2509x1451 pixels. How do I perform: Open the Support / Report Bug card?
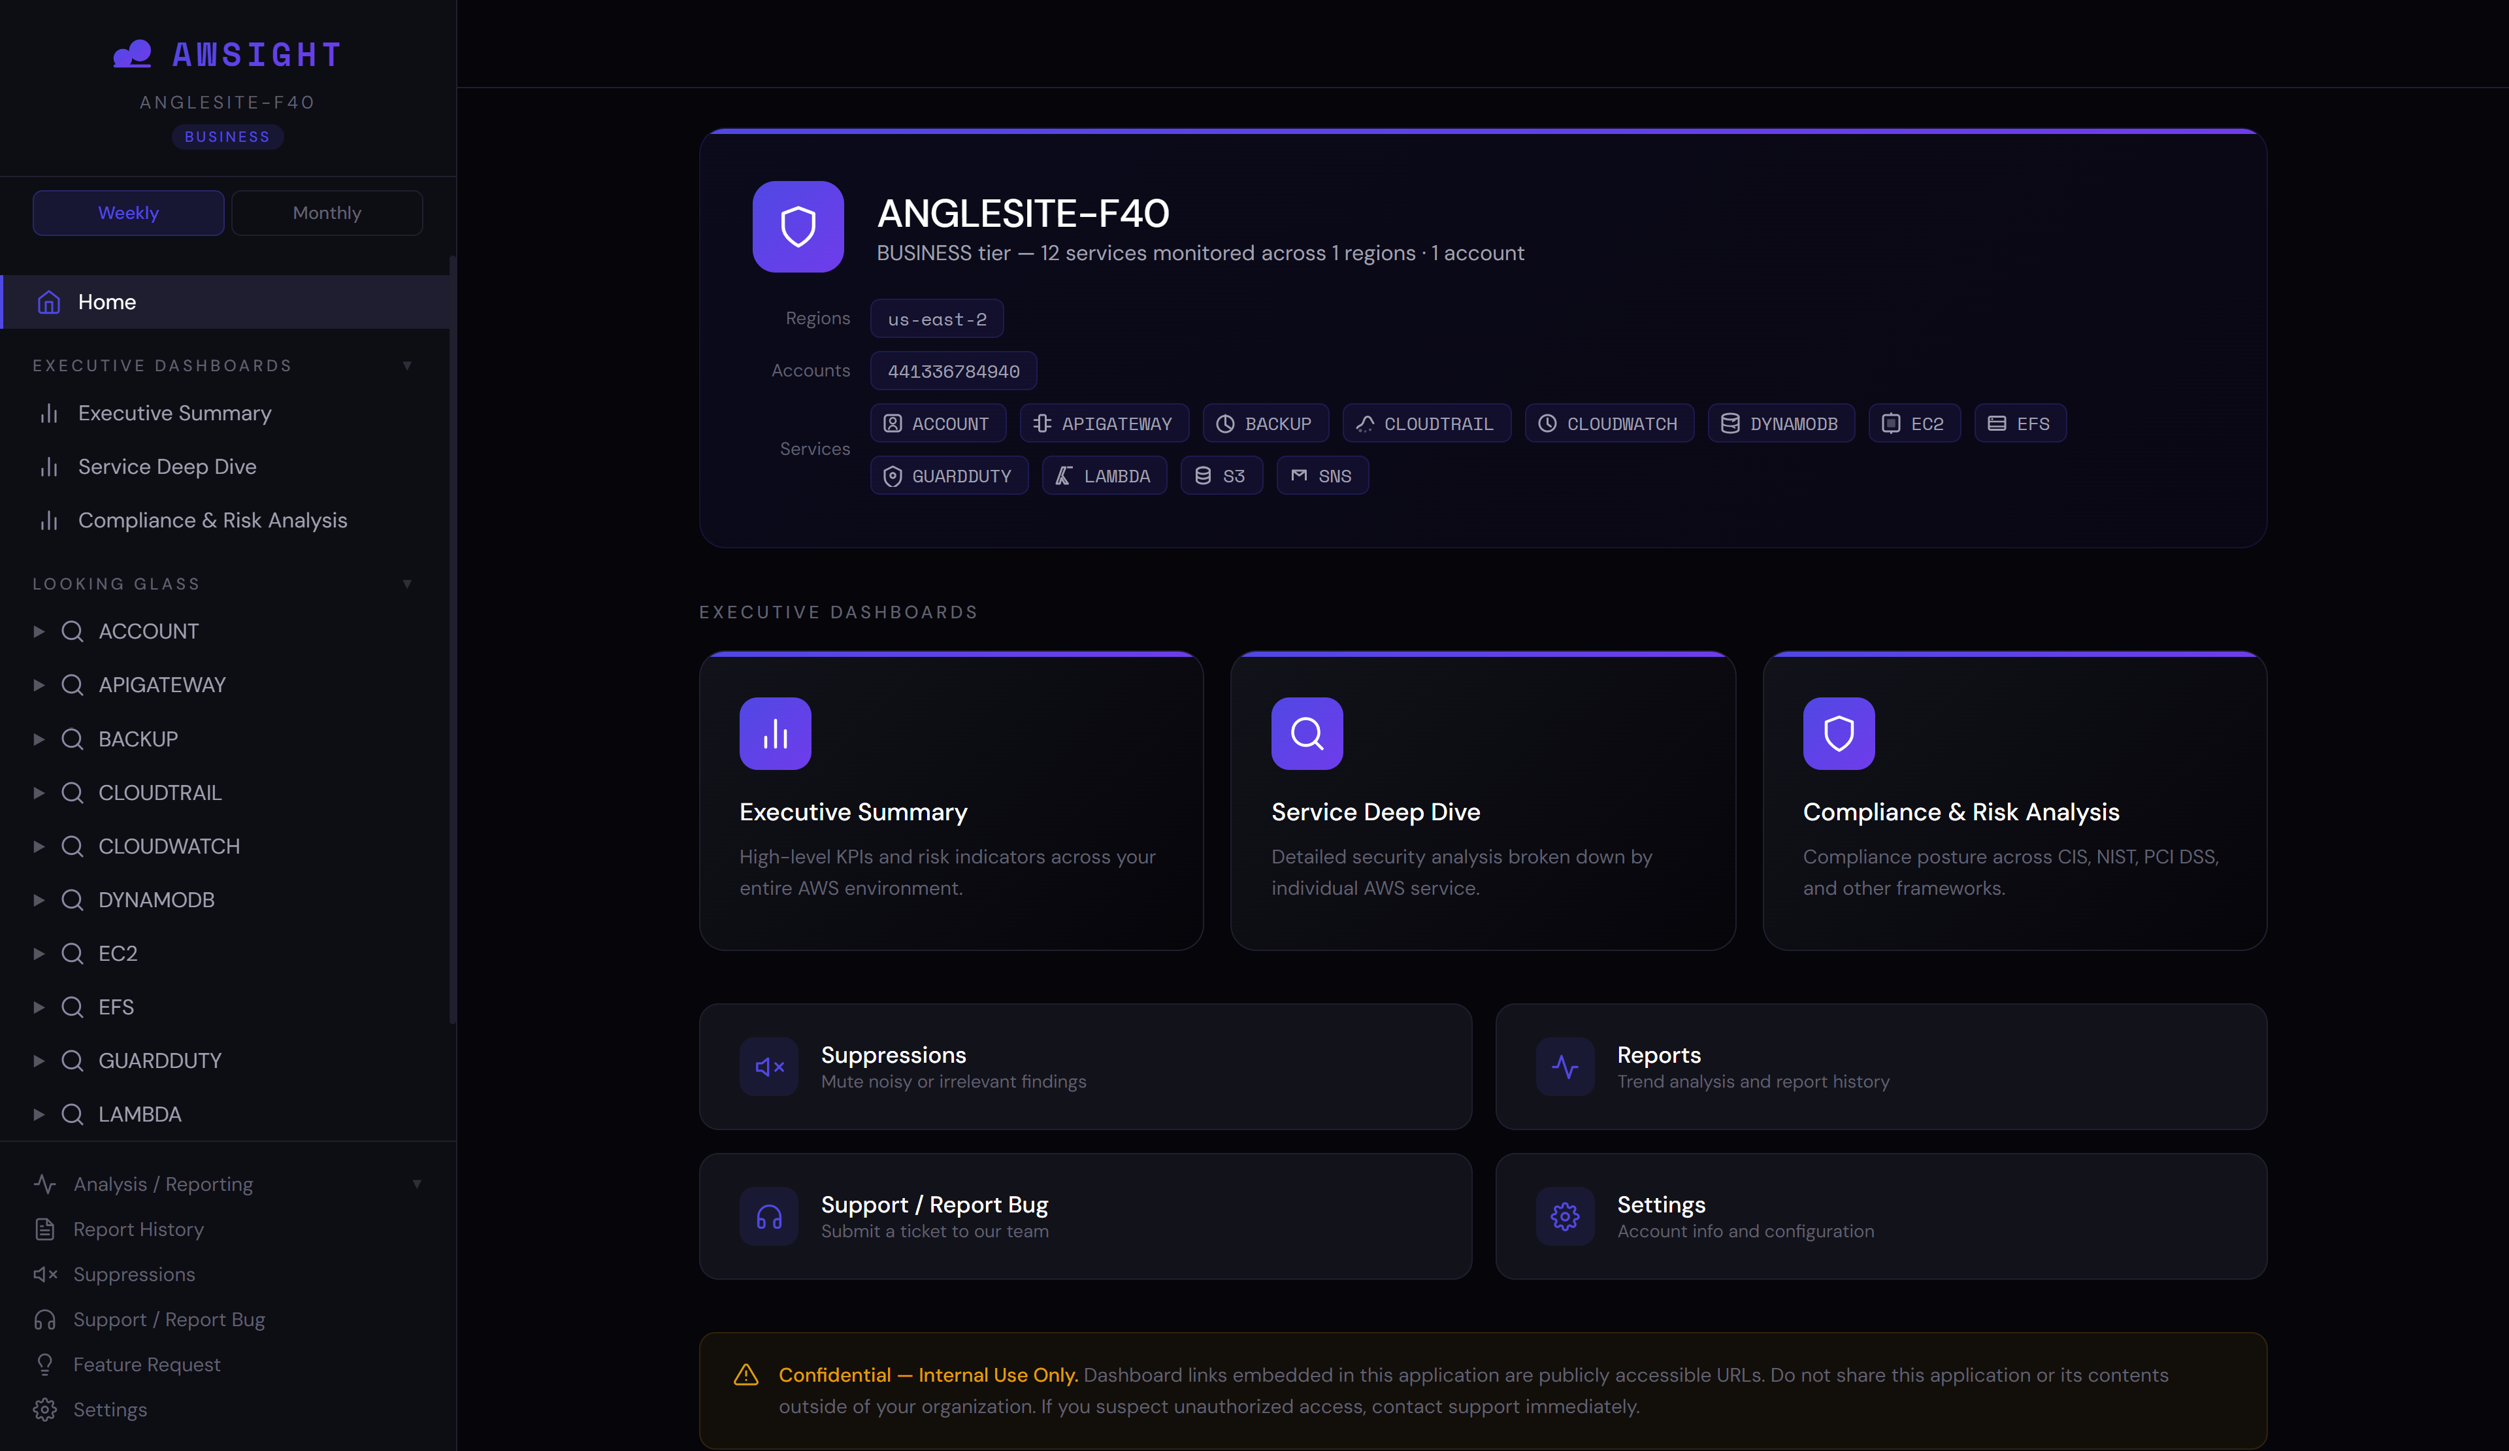(1085, 1217)
